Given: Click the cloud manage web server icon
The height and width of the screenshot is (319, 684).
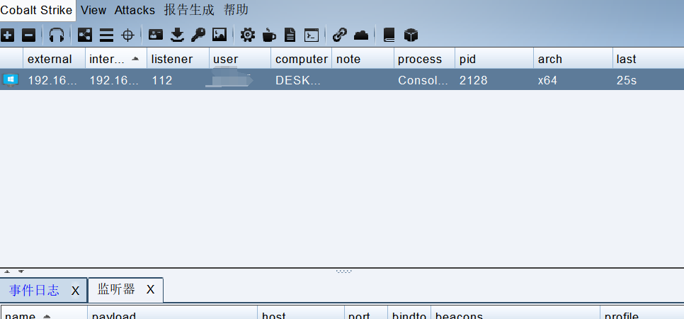Looking at the screenshot, I should click(361, 35).
